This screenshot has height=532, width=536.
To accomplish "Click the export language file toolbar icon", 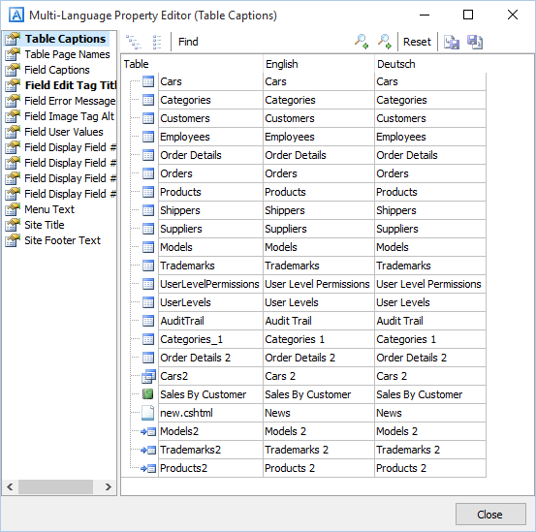I will tap(475, 42).
